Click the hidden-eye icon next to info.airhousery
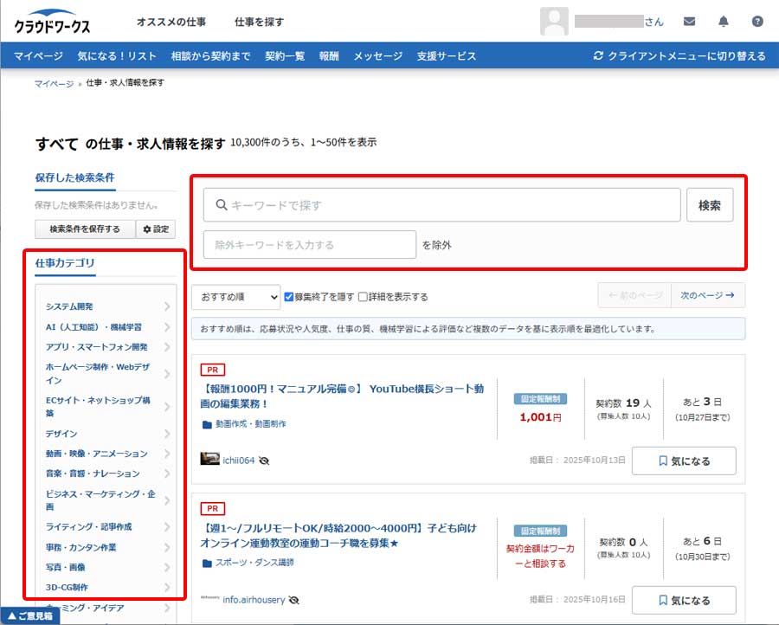 tap(294, 599)
